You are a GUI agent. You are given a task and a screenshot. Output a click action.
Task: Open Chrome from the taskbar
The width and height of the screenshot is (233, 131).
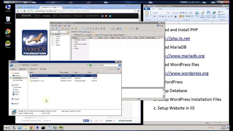tap(31, 128)
